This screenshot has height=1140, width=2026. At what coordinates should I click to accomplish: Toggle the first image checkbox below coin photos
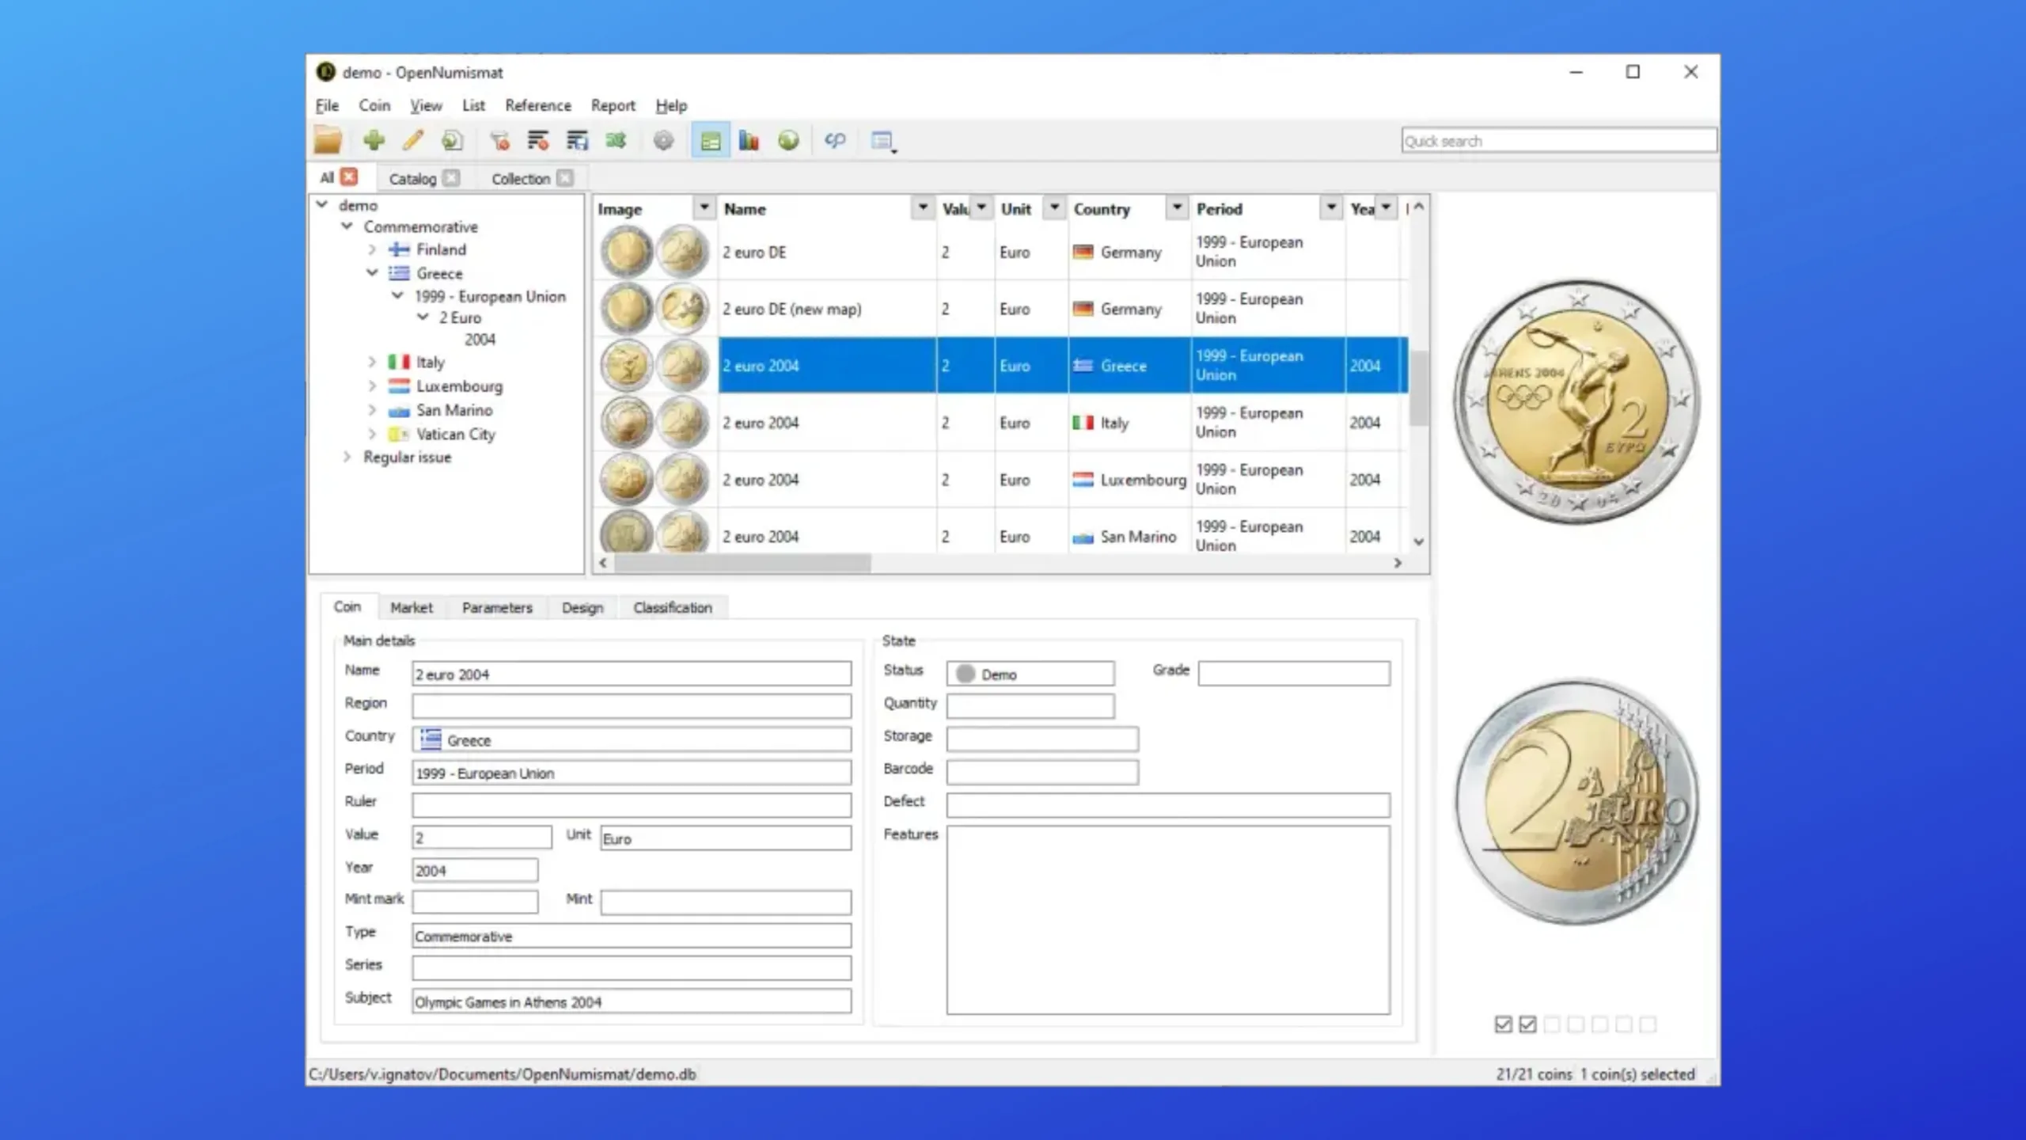1504,1024
